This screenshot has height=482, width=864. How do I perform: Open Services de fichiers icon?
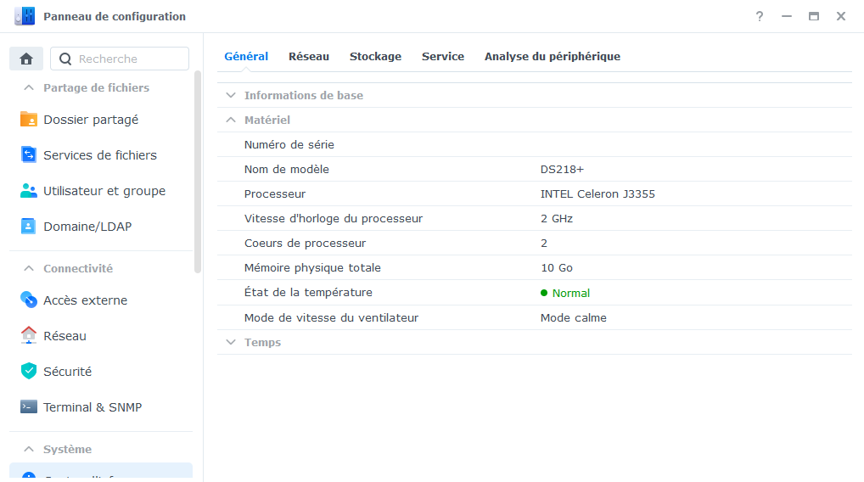[29, 155]
